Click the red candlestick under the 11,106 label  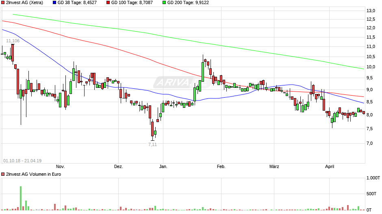click(13, 54)
